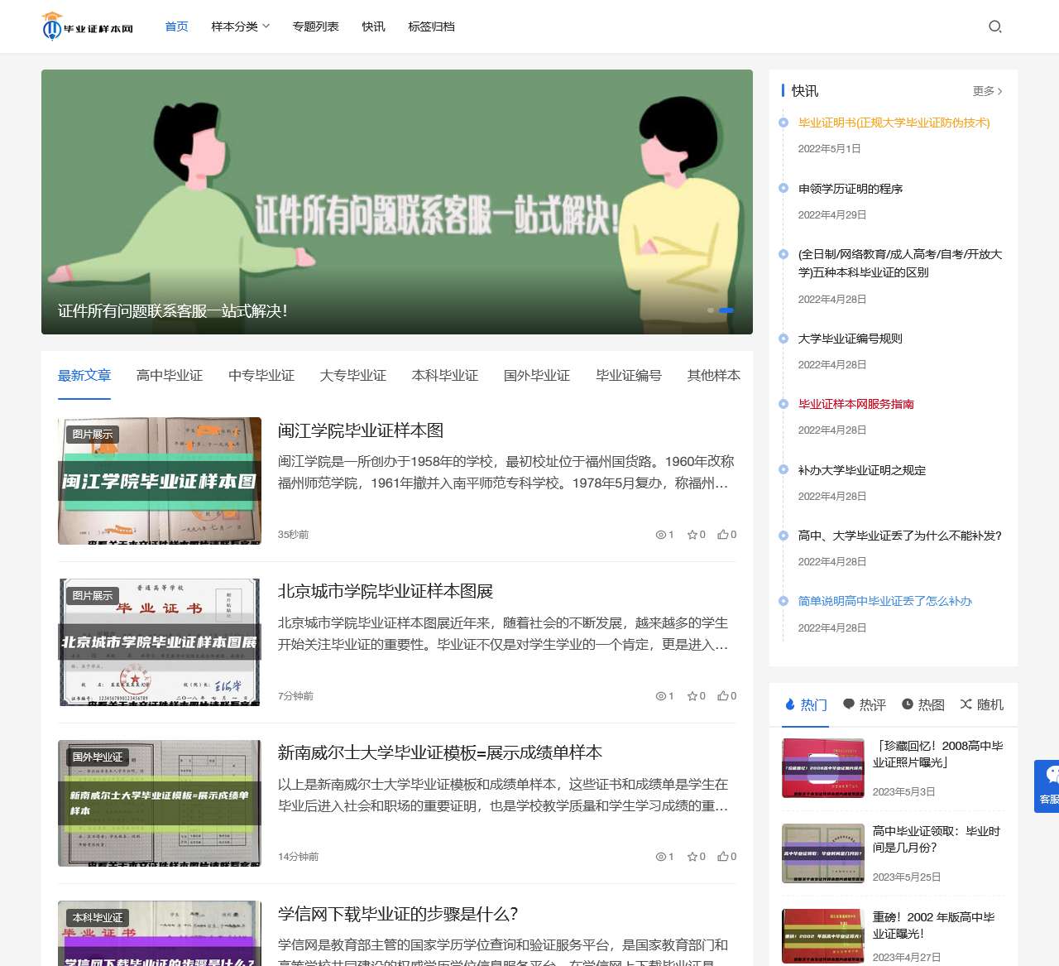Open 高中毕业证领取:毕业时间是几月份? link

coord(937,839)
